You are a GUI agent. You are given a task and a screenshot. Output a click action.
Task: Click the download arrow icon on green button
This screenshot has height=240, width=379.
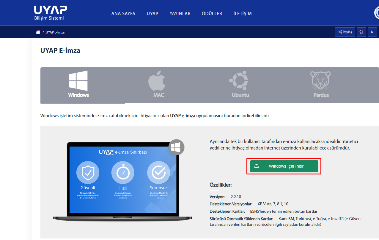point(257,166)
